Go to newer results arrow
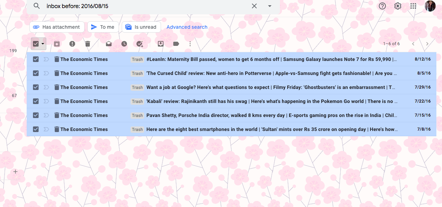 pos(413,44)
